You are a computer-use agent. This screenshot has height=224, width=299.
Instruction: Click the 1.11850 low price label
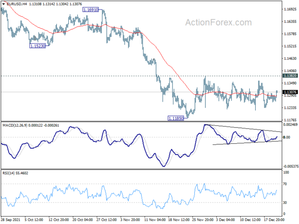175,118
